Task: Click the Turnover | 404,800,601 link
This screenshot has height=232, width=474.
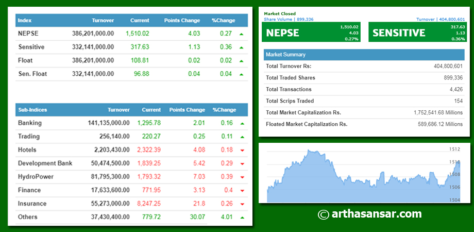Action: point(441,19)
